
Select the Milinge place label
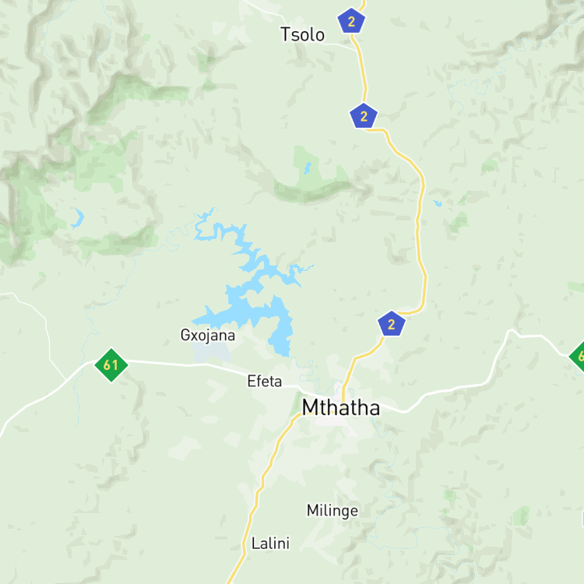pyautogui.click(x=332, y=511)
